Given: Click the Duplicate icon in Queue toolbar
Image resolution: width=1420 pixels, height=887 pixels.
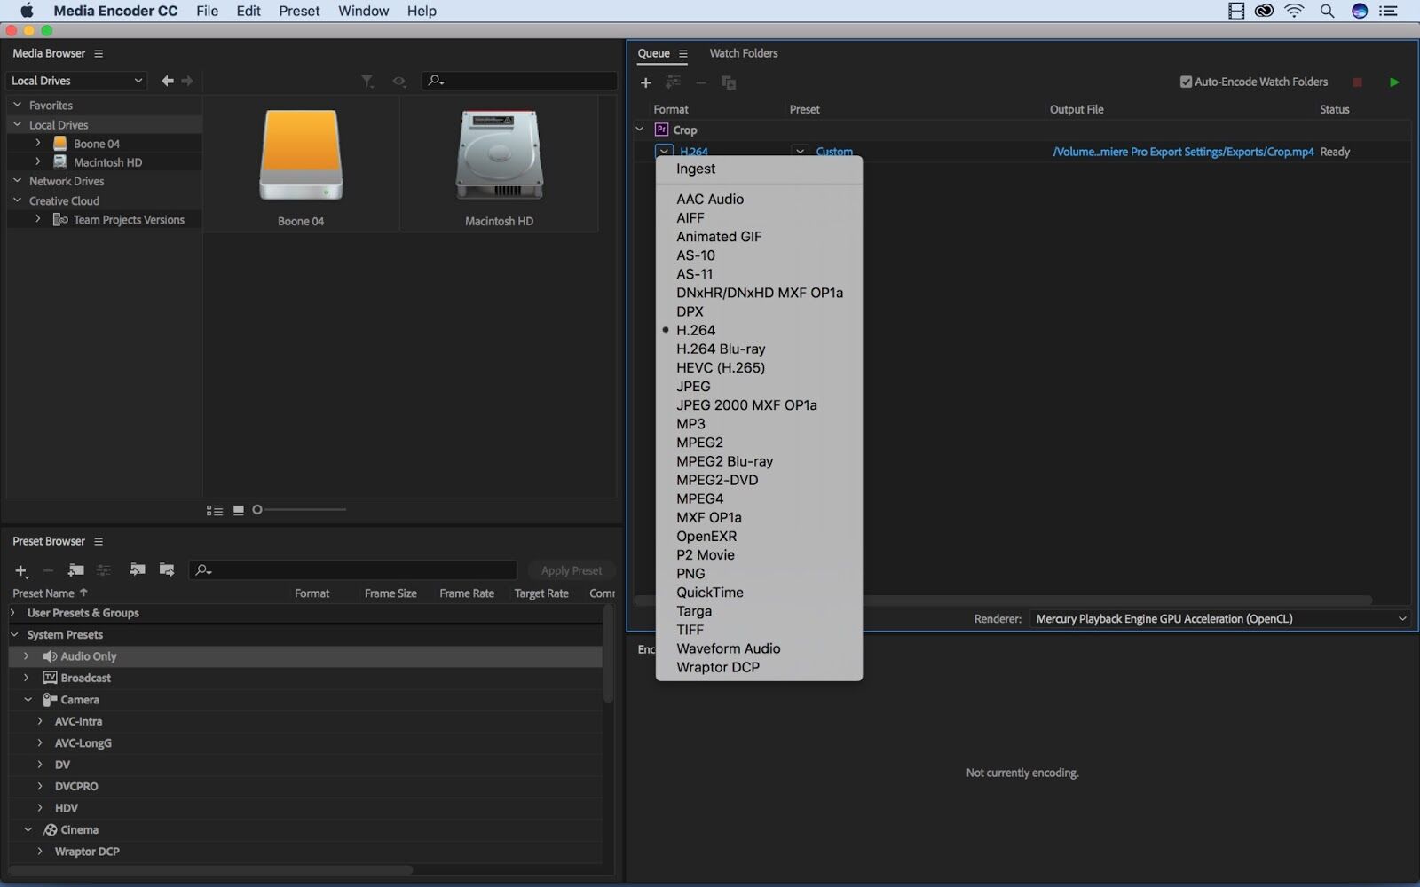Looking at the screenshot, I should (x=729, y=82).
